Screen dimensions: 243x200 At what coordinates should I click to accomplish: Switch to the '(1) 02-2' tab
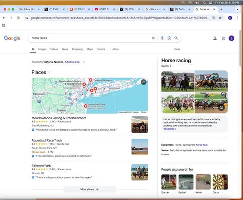[x=79, y=9]
